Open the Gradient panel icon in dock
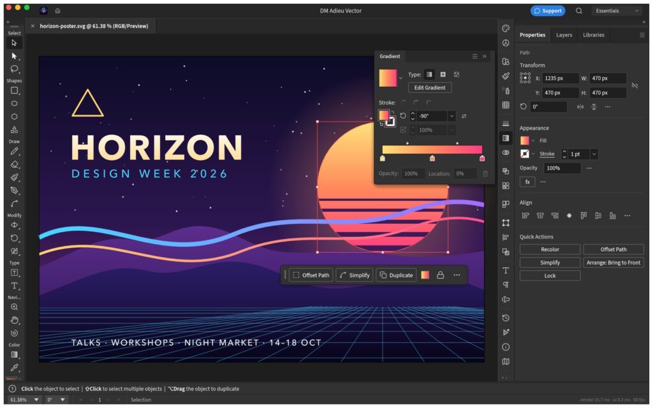 (x=506, y=138)
